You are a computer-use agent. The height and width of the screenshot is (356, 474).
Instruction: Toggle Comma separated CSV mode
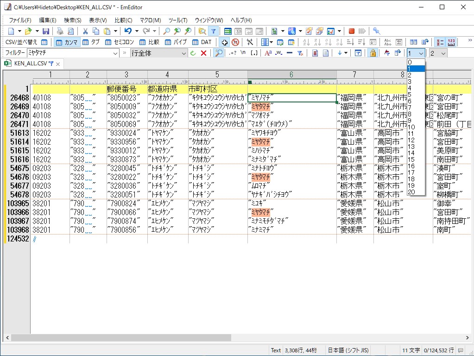67,42
